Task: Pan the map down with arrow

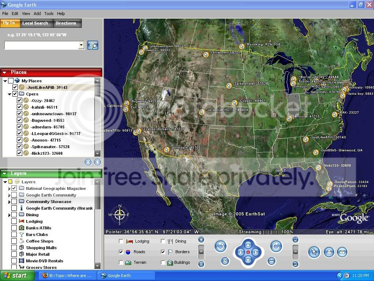Action: point(248,260)
